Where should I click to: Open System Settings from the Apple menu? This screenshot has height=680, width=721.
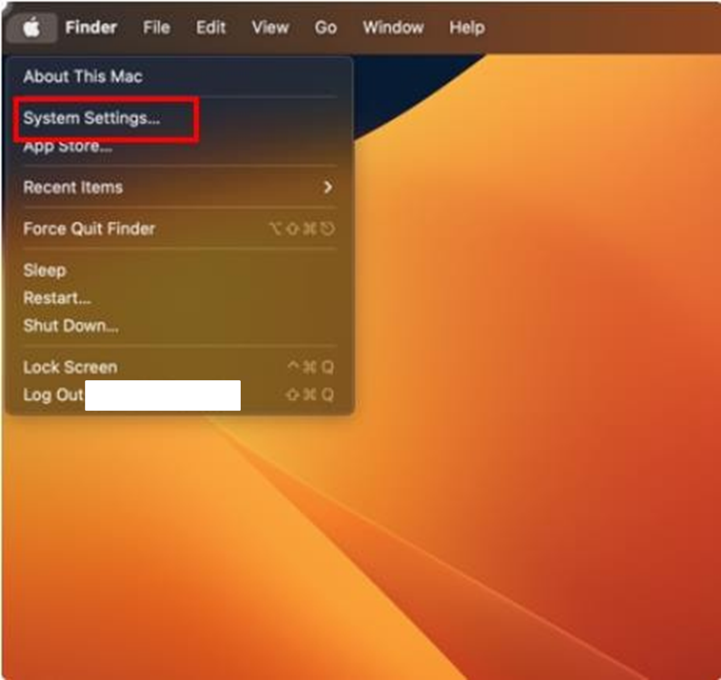(x=92, y=118)
